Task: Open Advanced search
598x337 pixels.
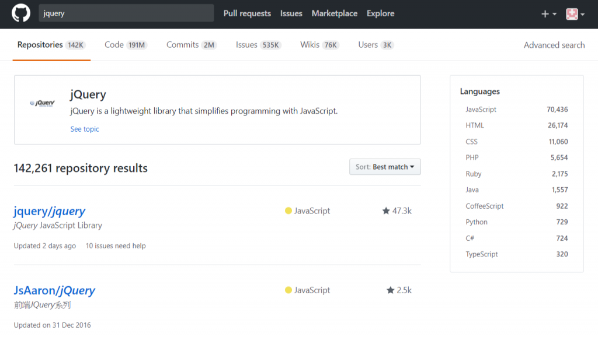Action: pyautogui.click(x=554, y=45)
